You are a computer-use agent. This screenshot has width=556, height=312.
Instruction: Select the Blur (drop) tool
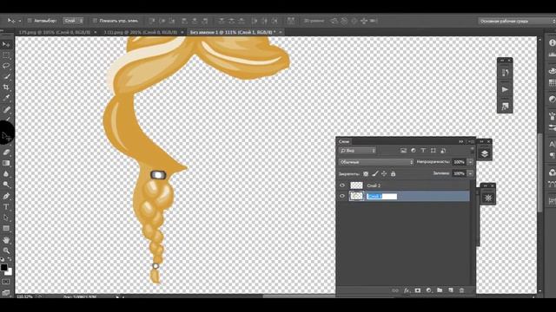[6, 173]
